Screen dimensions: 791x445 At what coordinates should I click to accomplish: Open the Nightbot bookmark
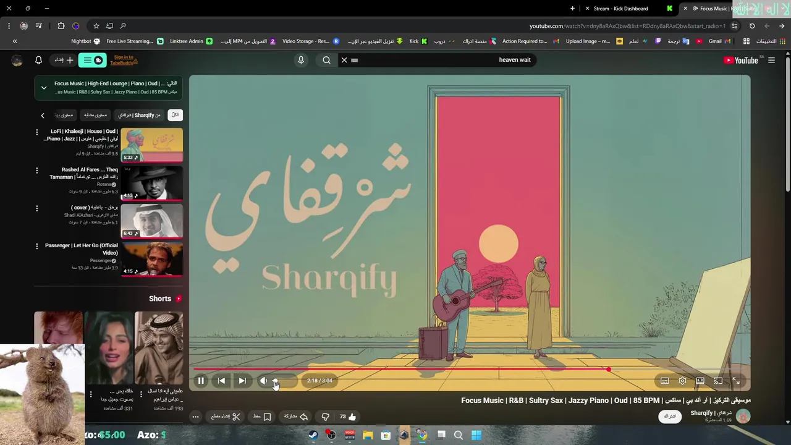(85, 41)
